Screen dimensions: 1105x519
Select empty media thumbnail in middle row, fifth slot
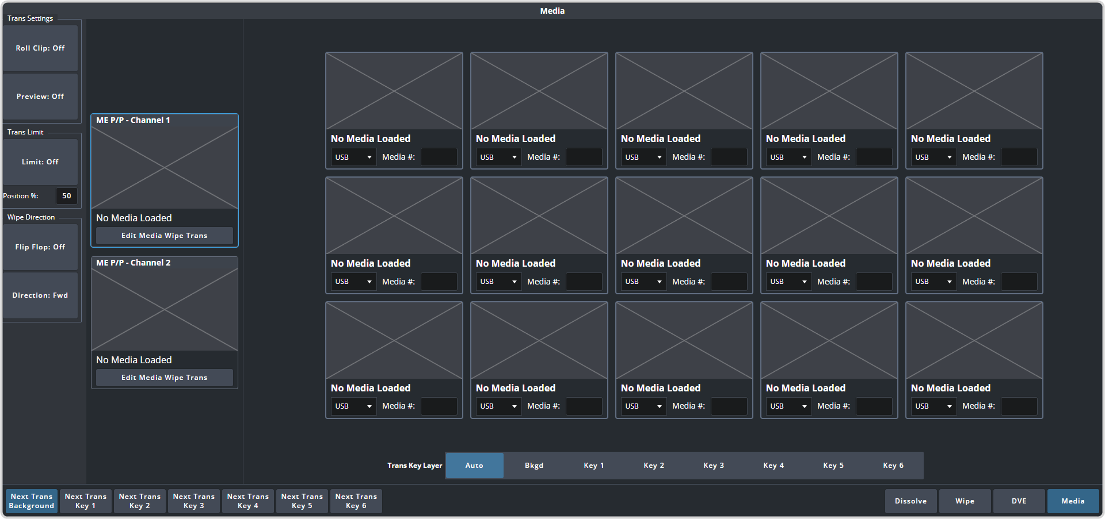[974, 216]
